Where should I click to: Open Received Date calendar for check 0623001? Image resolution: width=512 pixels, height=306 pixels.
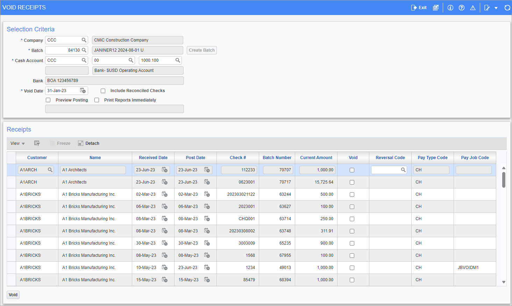[165, 182]
